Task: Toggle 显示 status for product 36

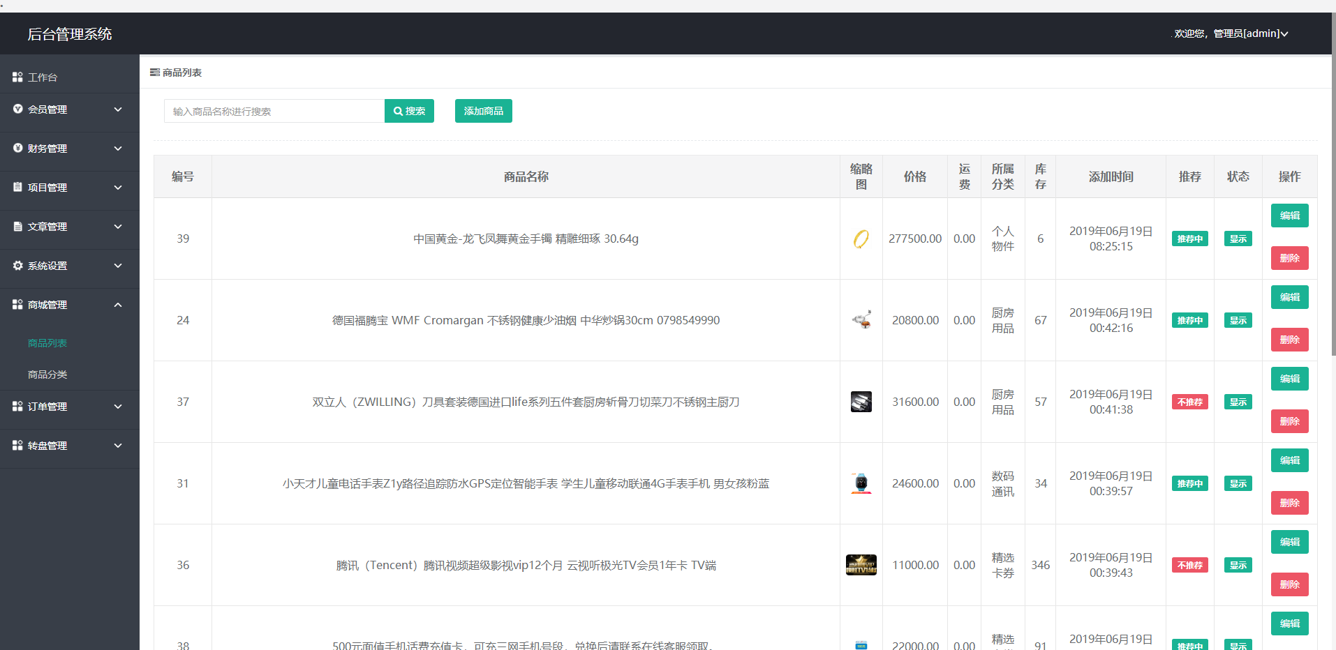Action: point(1238,565)
